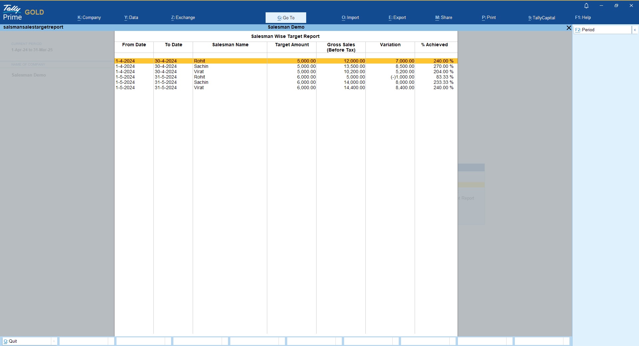Open the Print menu
The image size is (639, 346).
coord(489,18)
